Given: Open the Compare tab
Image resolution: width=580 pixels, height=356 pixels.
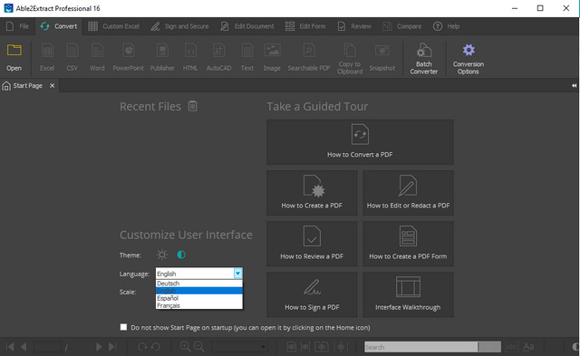Looking at the screenshot, I should click(x=402, y=26).
